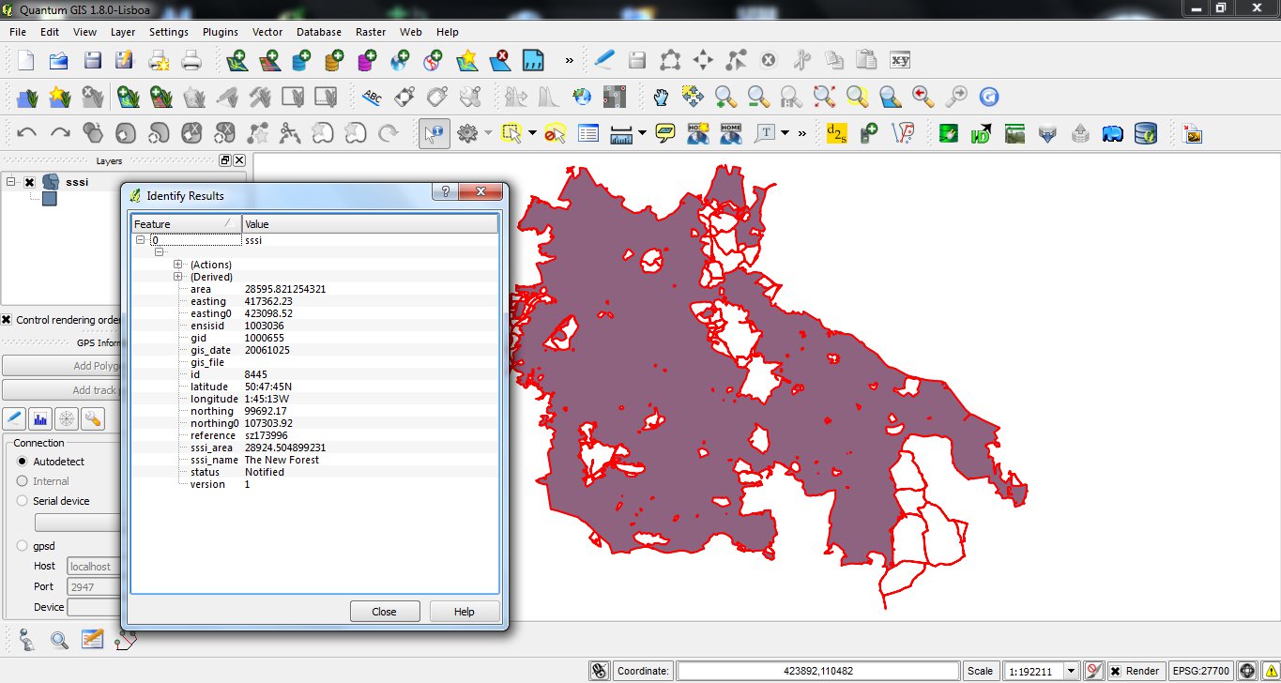Click the Value column header
Screen dimensions: 1281x683
(x=370, y=224)
